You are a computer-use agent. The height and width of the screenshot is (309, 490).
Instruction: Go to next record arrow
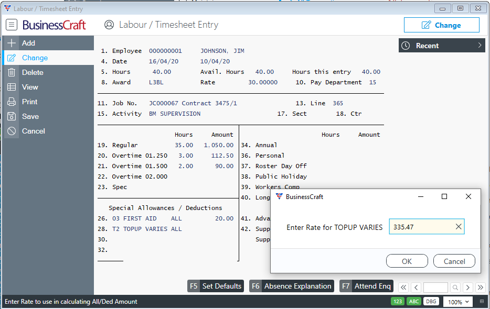pos(468,287)
